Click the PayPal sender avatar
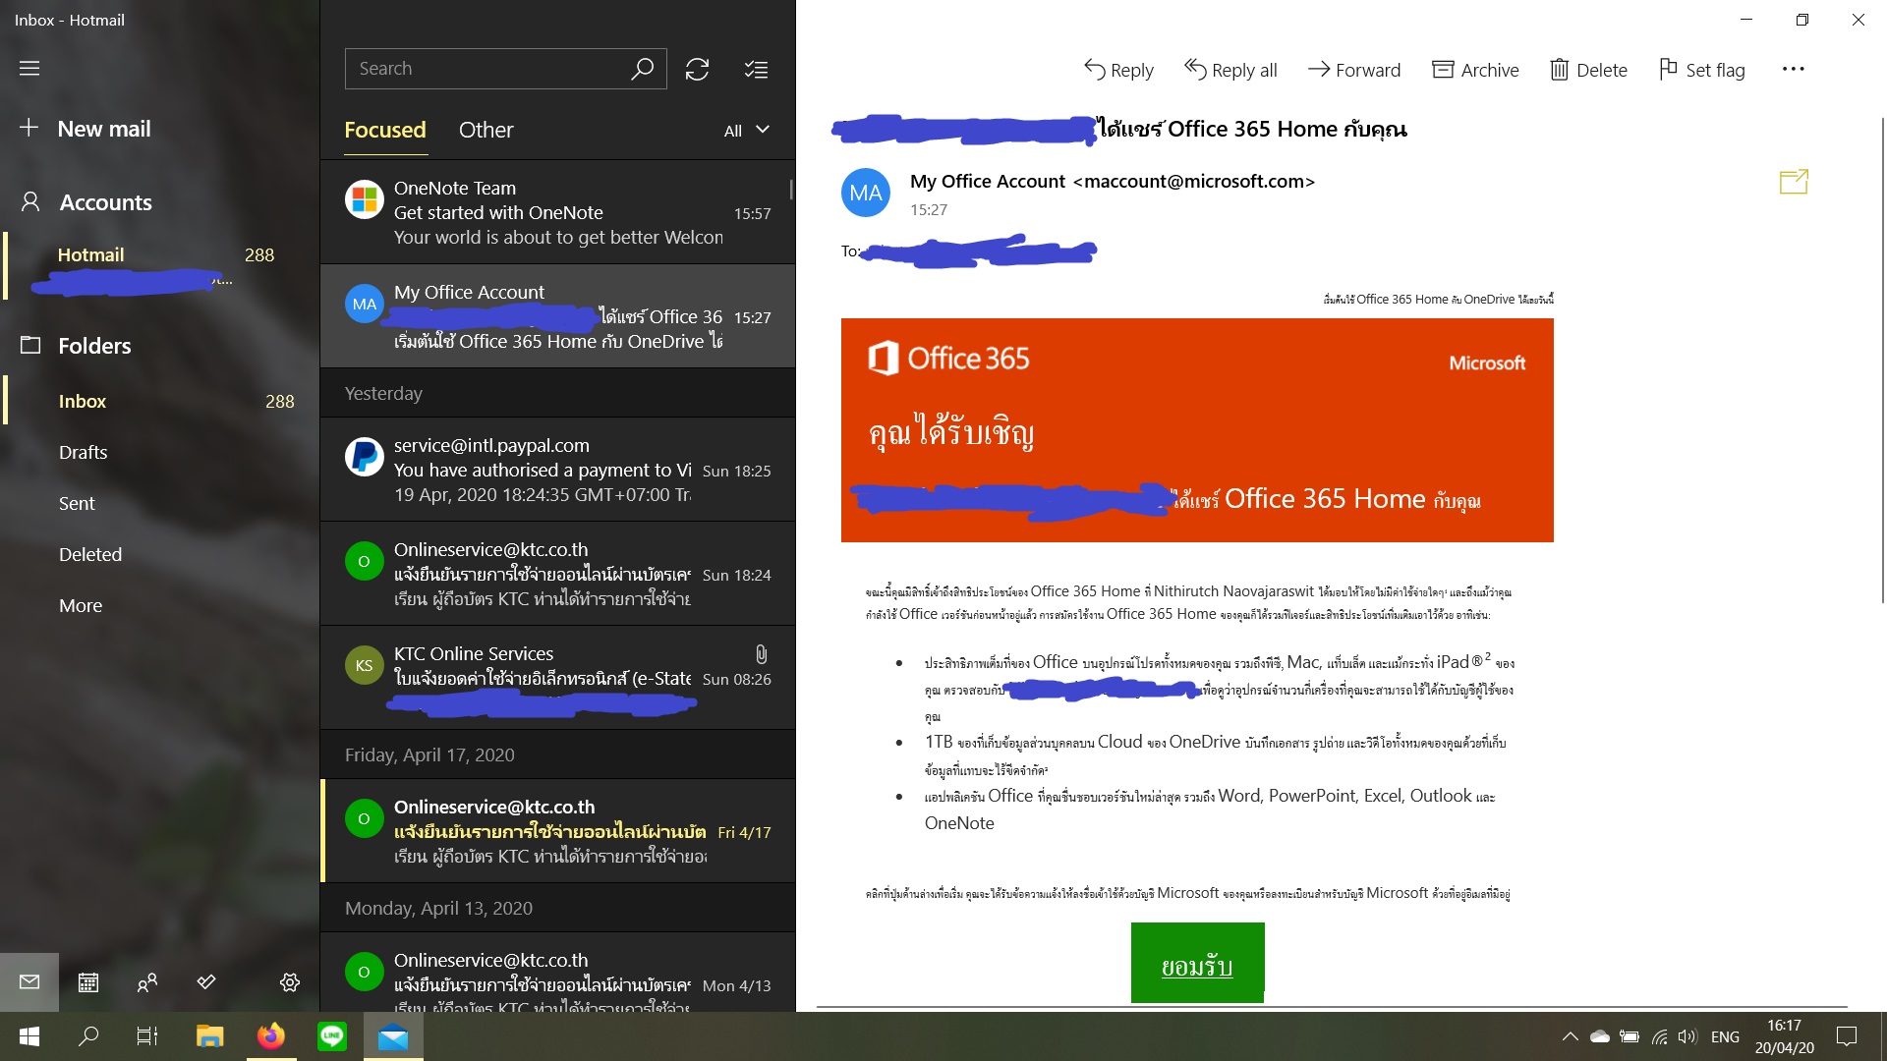The height and width of the screenshot is (1061, 1887). coord(364,457)
